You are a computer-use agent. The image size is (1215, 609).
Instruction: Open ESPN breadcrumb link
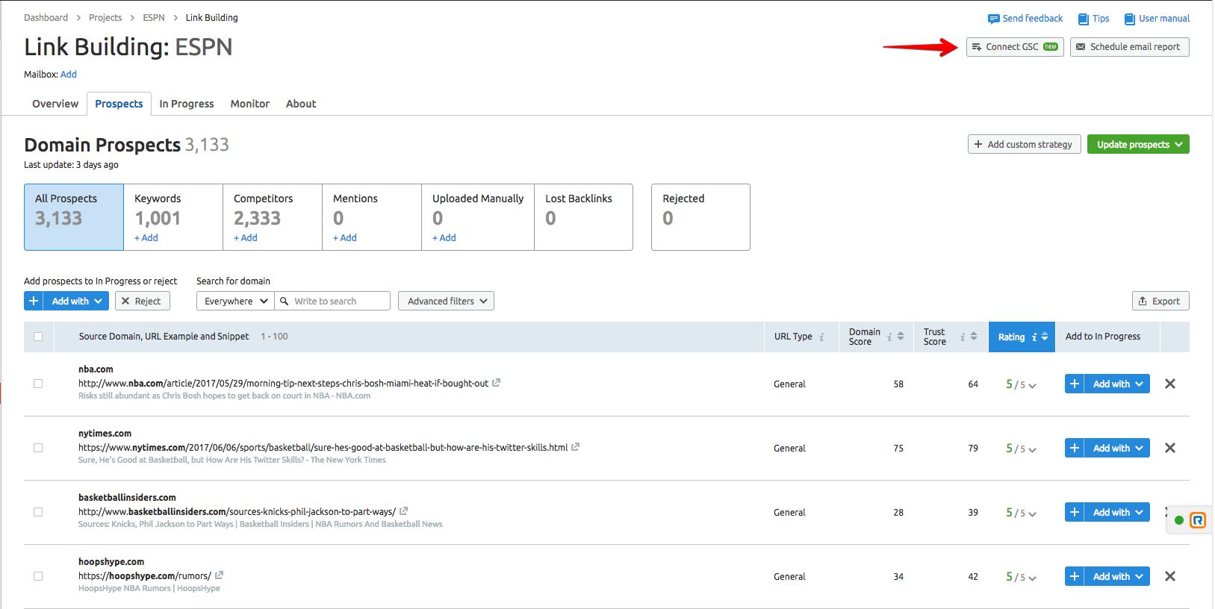coord(154,17)
